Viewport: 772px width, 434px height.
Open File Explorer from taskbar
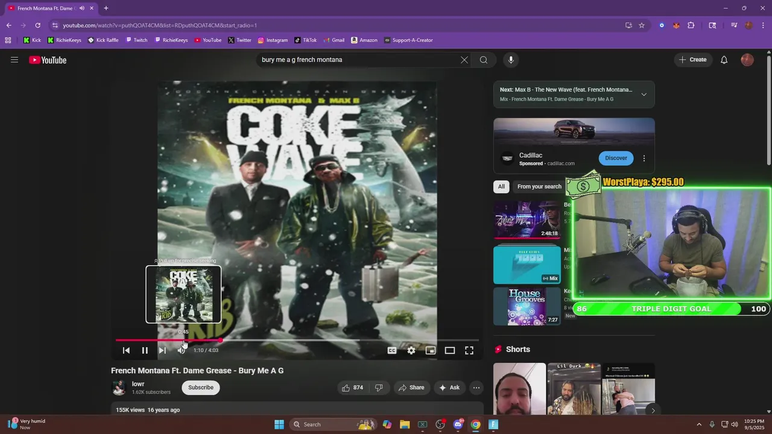pyautogui.click(x=405, y=424)
